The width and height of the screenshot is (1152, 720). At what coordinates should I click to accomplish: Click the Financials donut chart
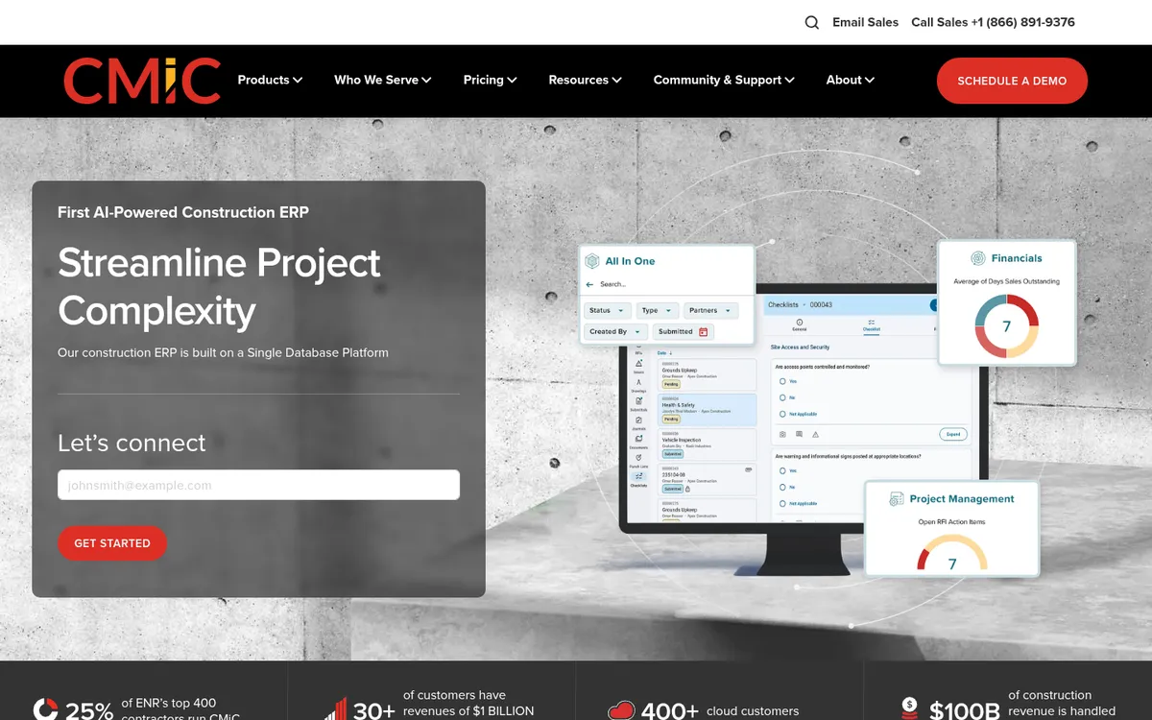1006,326
